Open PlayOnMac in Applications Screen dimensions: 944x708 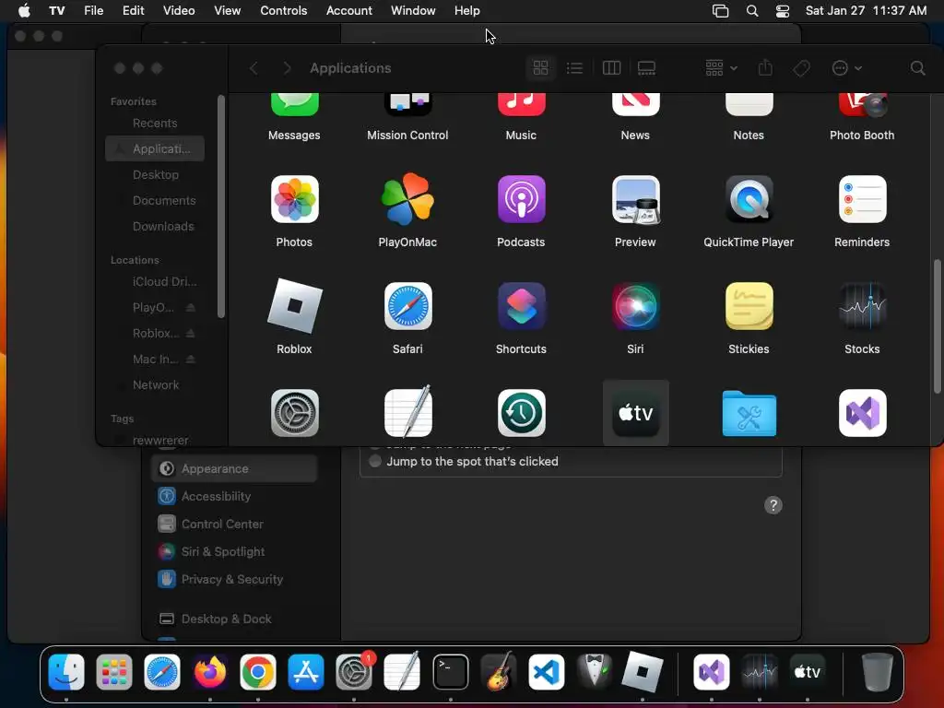(407, 199)
